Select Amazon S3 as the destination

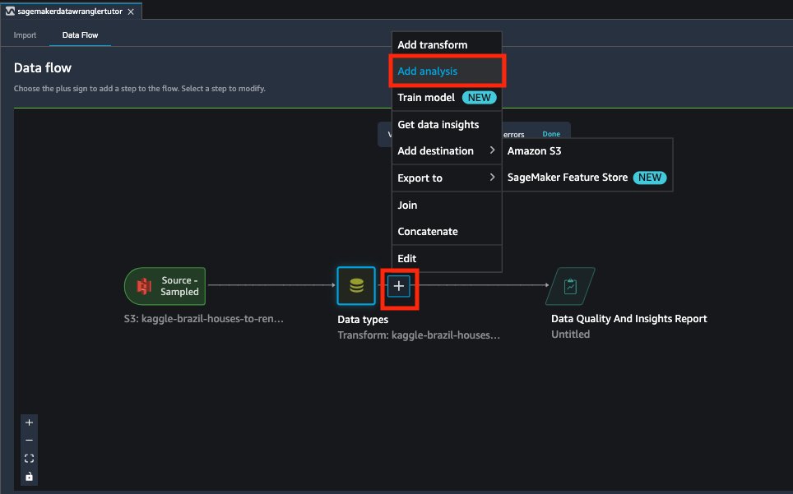(x=535, y=150)
